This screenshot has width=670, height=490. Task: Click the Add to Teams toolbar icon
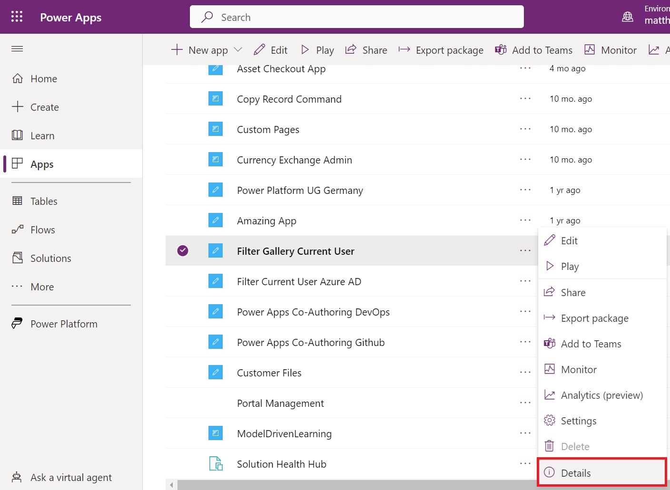[501, 49]
